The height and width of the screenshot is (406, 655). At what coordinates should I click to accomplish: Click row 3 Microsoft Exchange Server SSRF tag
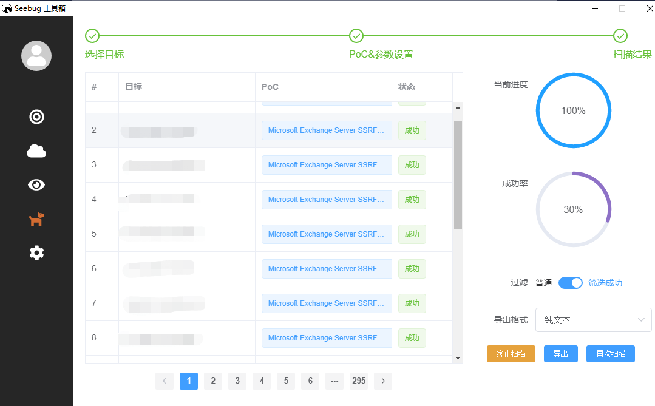[x=326, y=165]
